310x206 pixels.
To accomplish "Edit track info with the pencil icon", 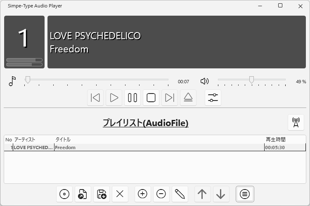I will pyautogui.click(x=180, y=194).
